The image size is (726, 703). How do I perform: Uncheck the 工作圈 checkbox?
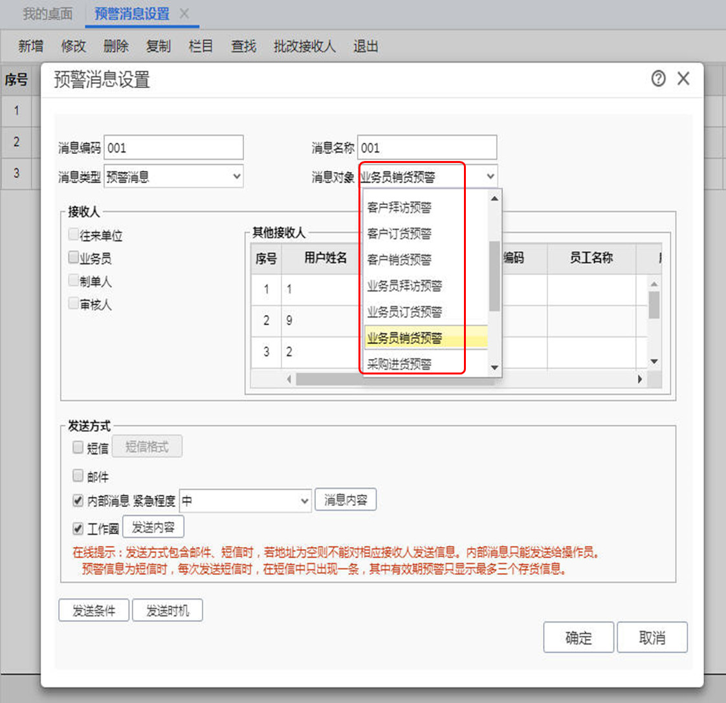pos(78,528)
